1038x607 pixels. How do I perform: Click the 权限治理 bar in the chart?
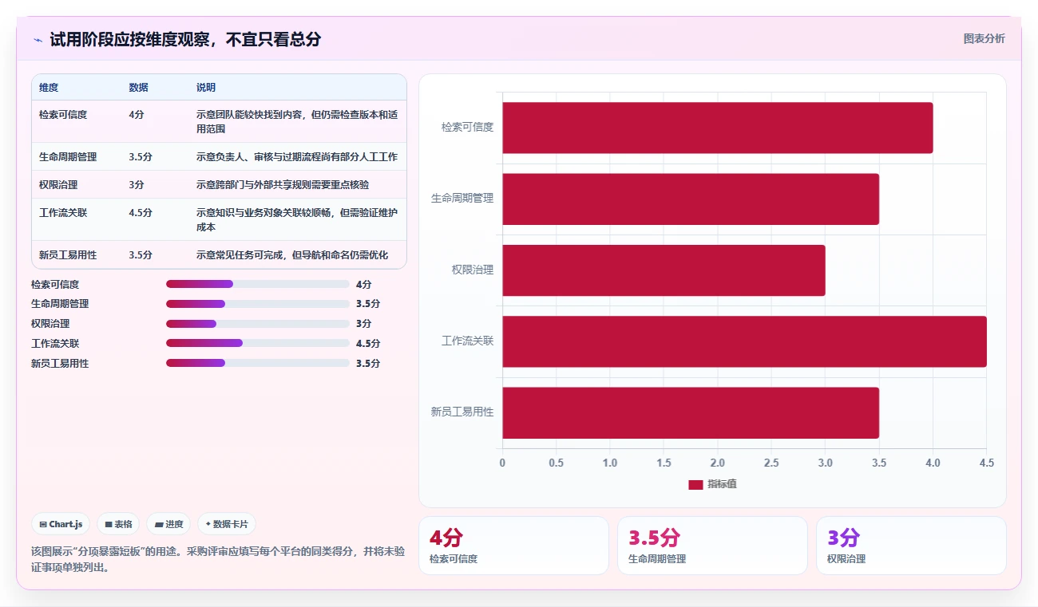664,270
